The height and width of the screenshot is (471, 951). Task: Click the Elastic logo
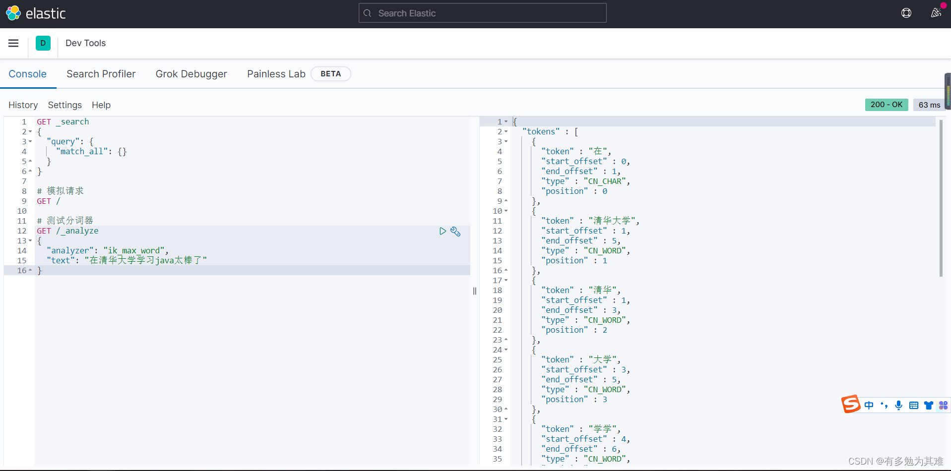(x=36, y=13)
